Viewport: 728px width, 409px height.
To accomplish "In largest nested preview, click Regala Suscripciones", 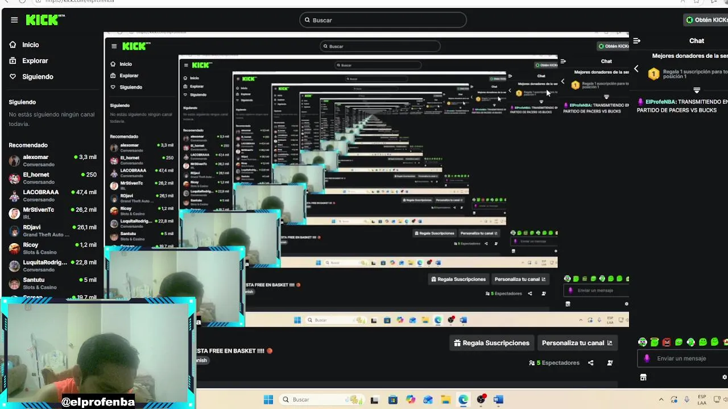I will 458,279.
